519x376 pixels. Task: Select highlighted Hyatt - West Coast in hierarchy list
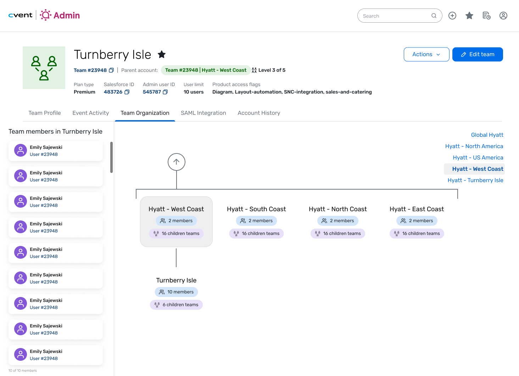click(x=474, y=169)
